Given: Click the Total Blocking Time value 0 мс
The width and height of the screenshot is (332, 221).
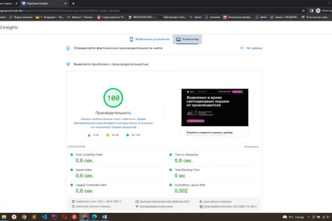Looking at the screenshot, I should point(180,176).
